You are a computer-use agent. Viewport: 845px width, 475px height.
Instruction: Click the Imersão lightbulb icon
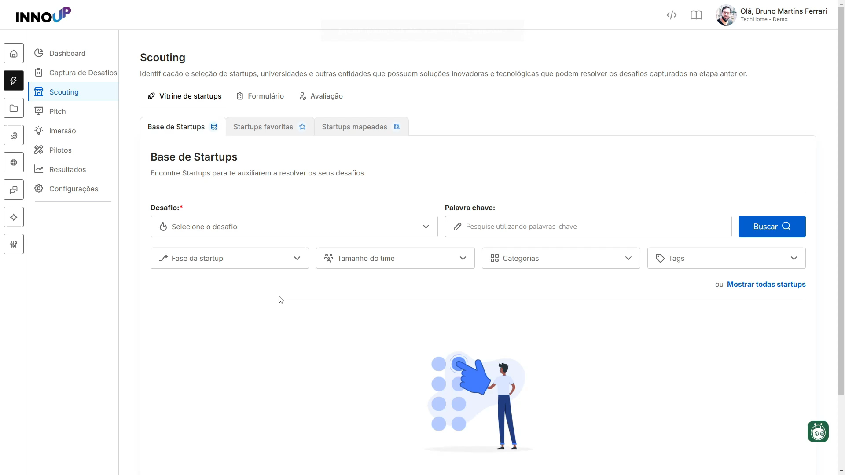pyautogui.click(x=39, y=131)
